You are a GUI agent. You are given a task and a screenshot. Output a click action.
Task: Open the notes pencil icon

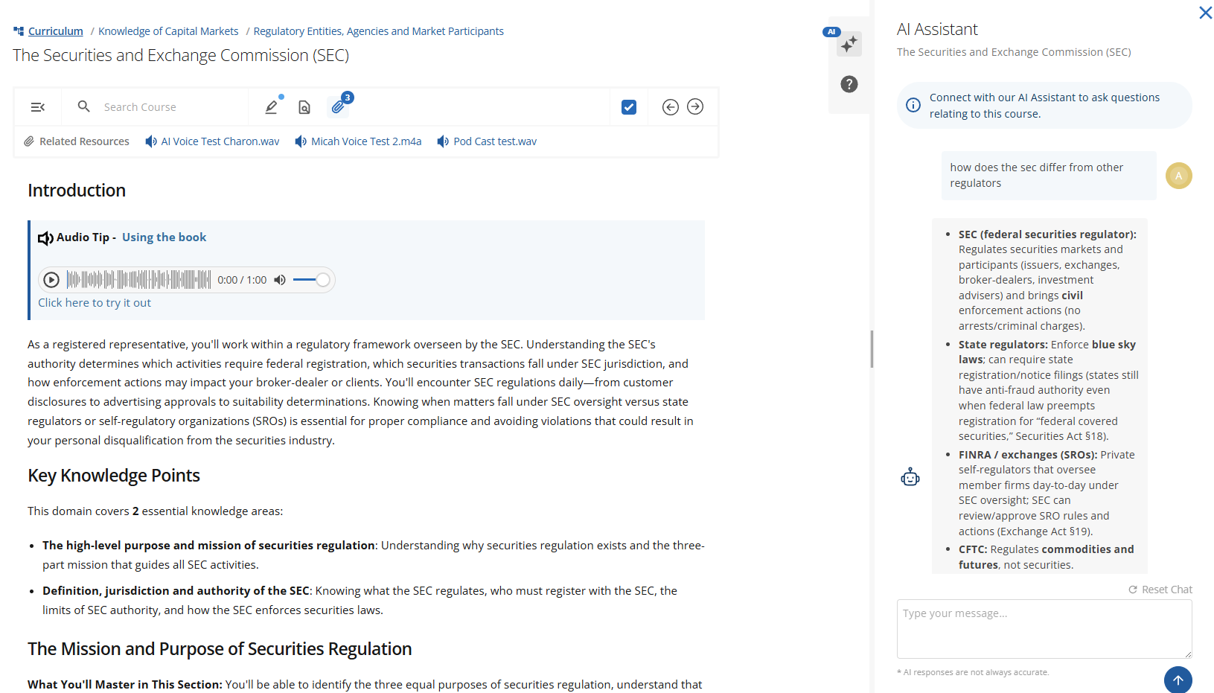272,107
